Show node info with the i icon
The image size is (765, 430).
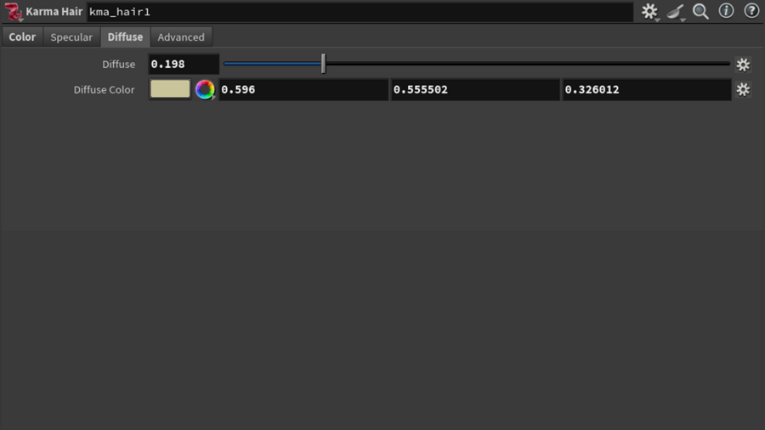726,11
